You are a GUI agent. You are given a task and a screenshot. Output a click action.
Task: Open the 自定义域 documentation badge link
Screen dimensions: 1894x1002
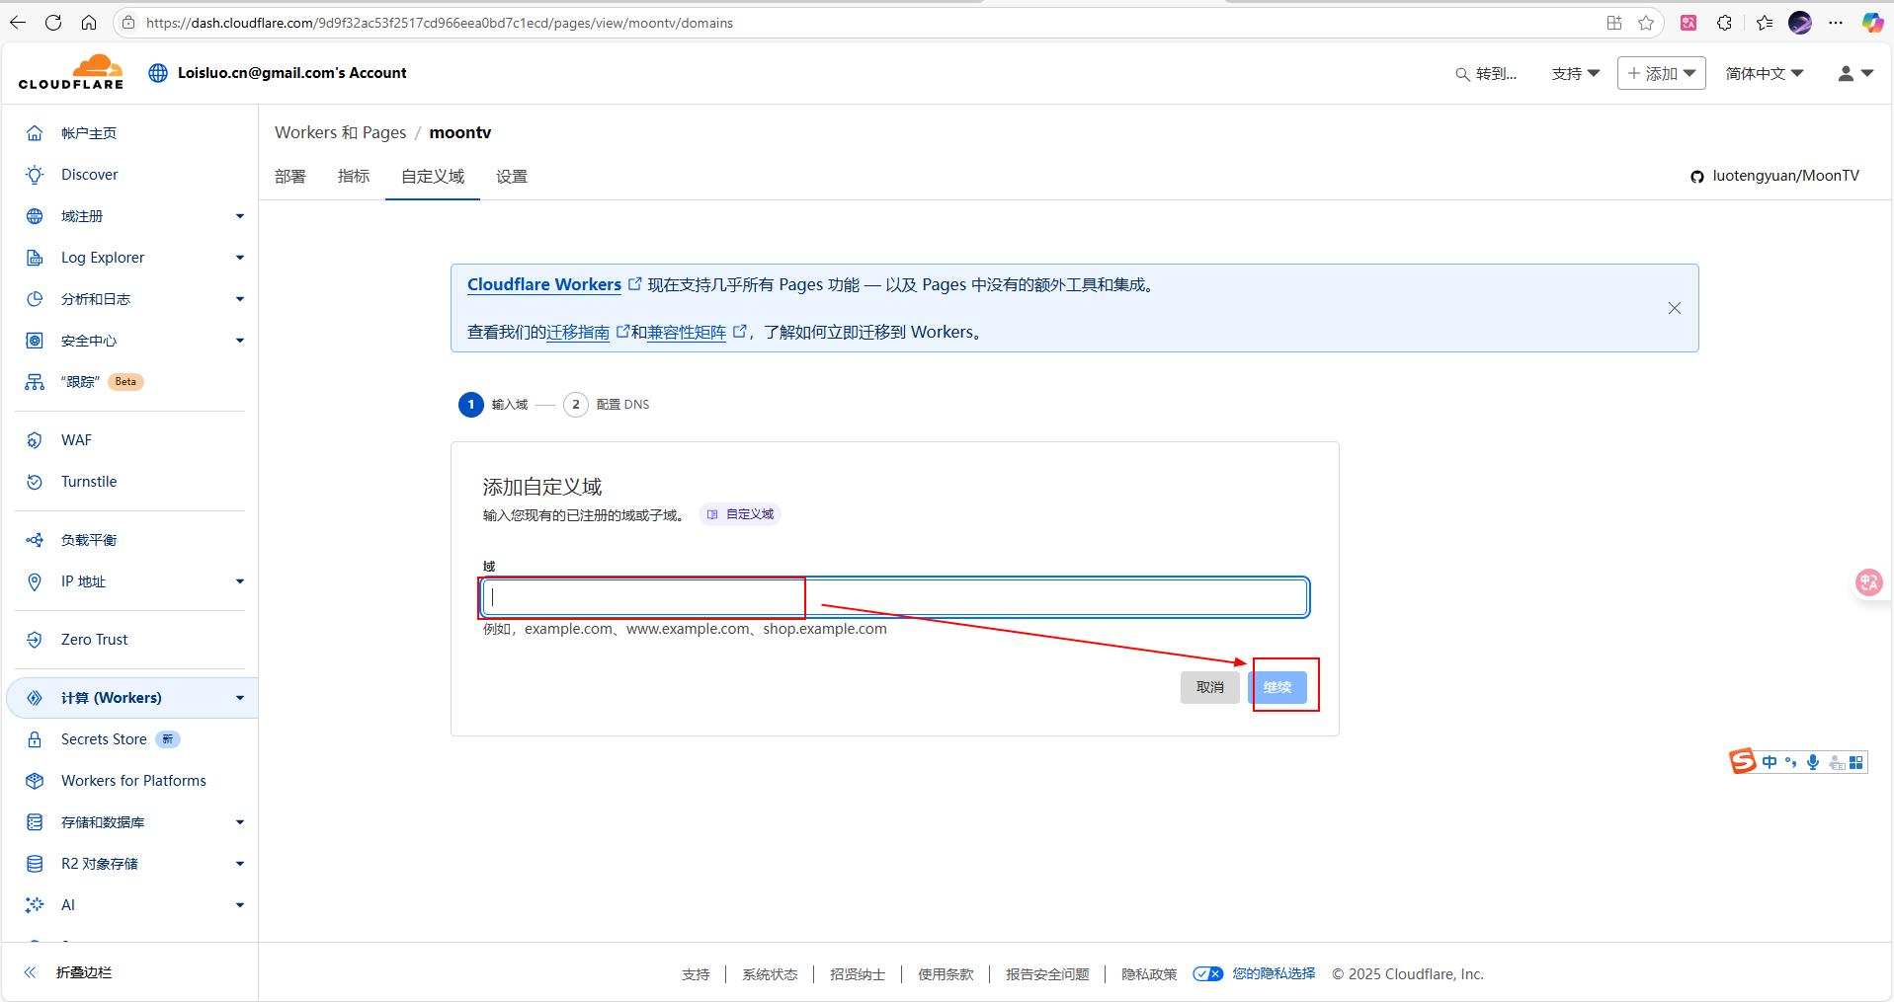click(x=740, y=514)
